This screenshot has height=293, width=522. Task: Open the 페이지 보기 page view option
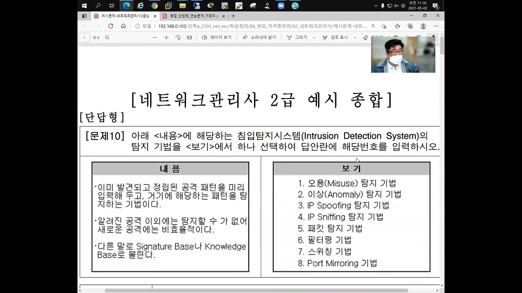(217, 37)
